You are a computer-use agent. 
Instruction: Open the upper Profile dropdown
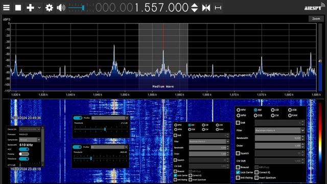tap(110, 118)
